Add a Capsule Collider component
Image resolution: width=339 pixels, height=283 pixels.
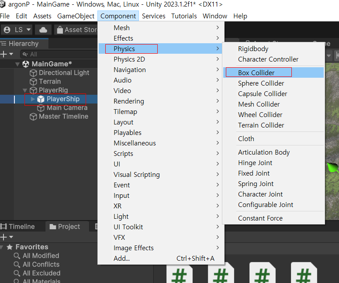pos(273,93)
